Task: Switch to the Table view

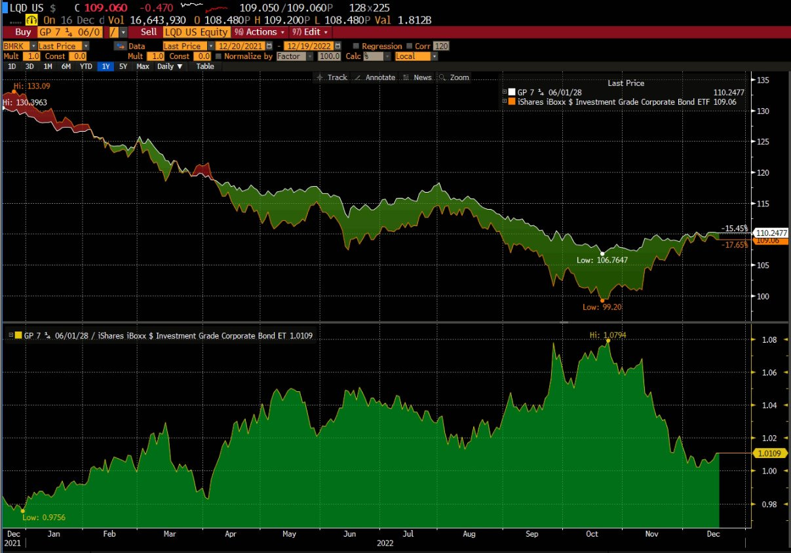Action: [205, 66]
